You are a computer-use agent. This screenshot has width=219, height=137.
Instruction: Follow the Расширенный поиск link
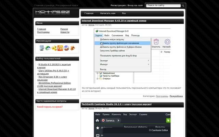tap(67, 5)
